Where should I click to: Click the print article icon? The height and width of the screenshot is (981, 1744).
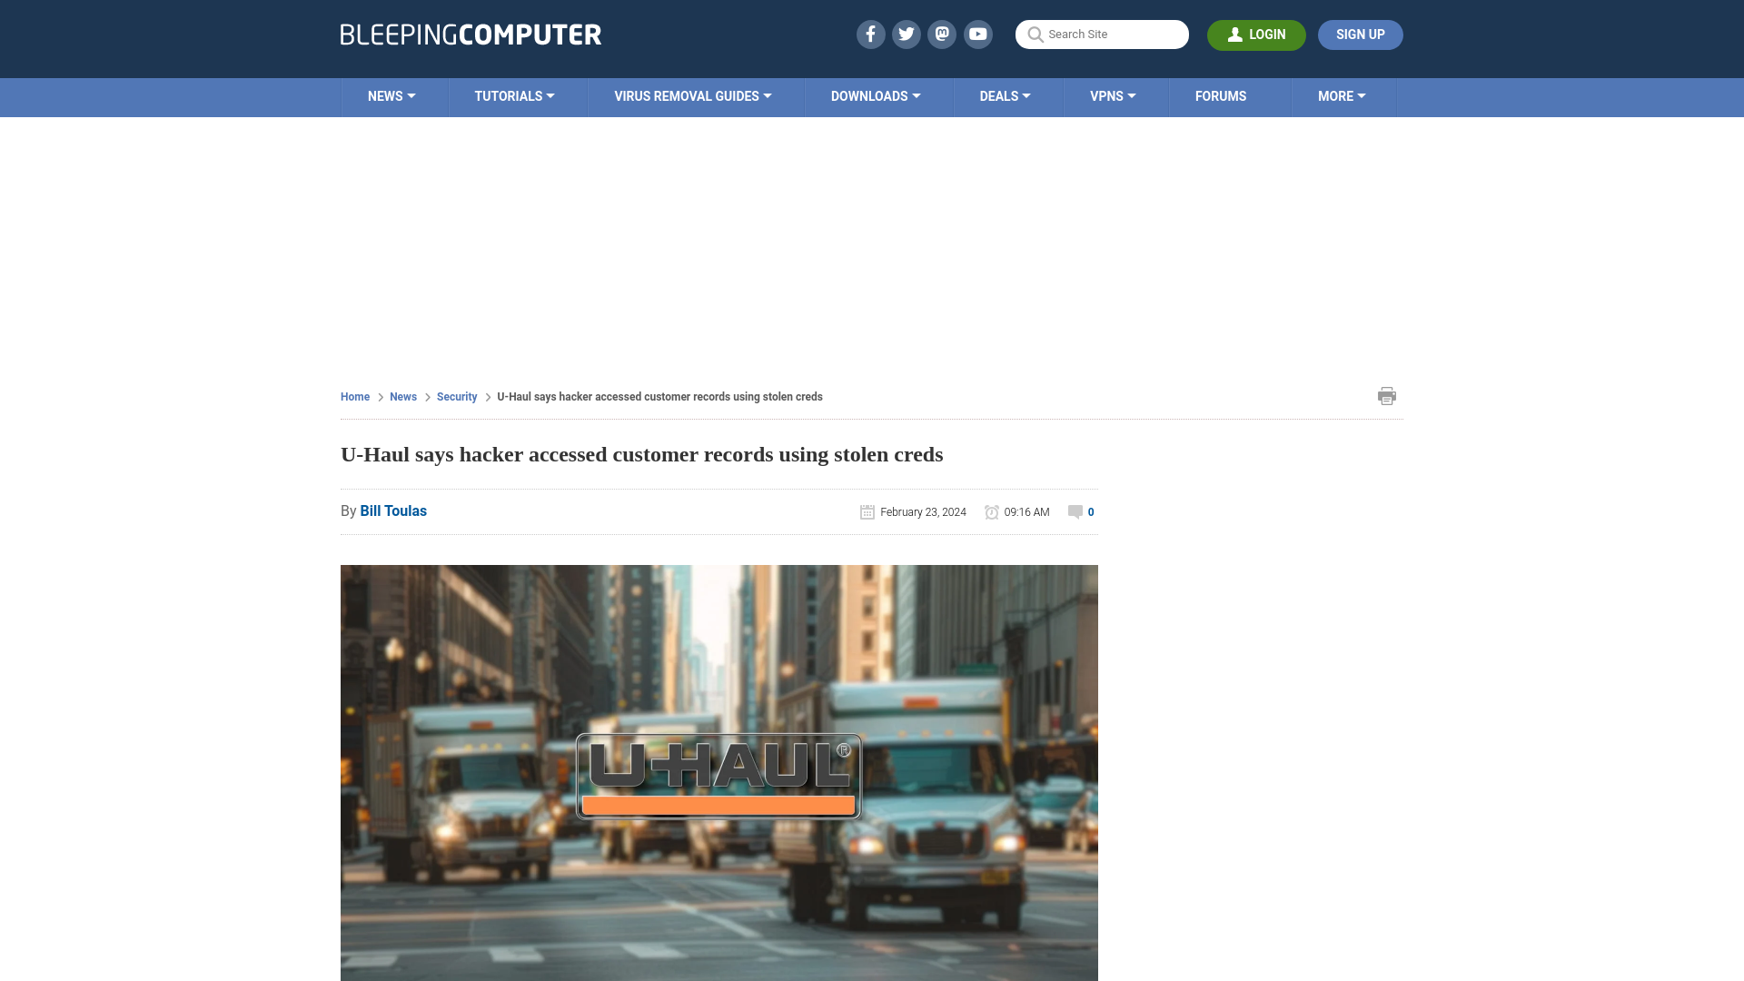[1386, 395]
